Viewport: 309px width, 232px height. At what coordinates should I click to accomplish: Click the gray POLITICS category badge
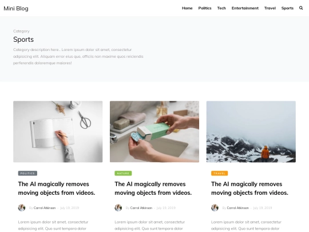[x=27, y=173]
